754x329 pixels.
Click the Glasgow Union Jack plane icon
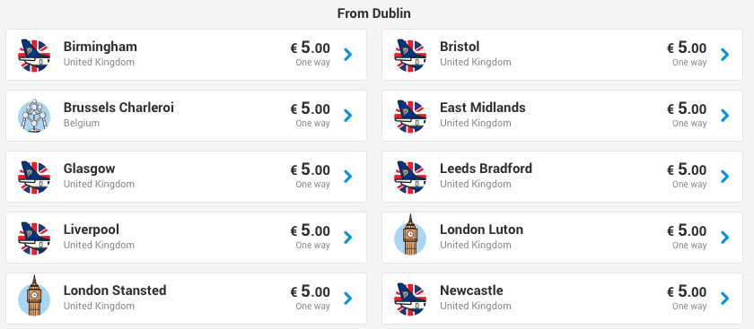pos(34,177)
